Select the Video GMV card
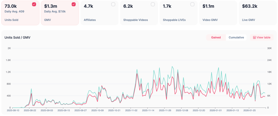The width and height of the screenshot is (278, 116). tap(217, 13)
